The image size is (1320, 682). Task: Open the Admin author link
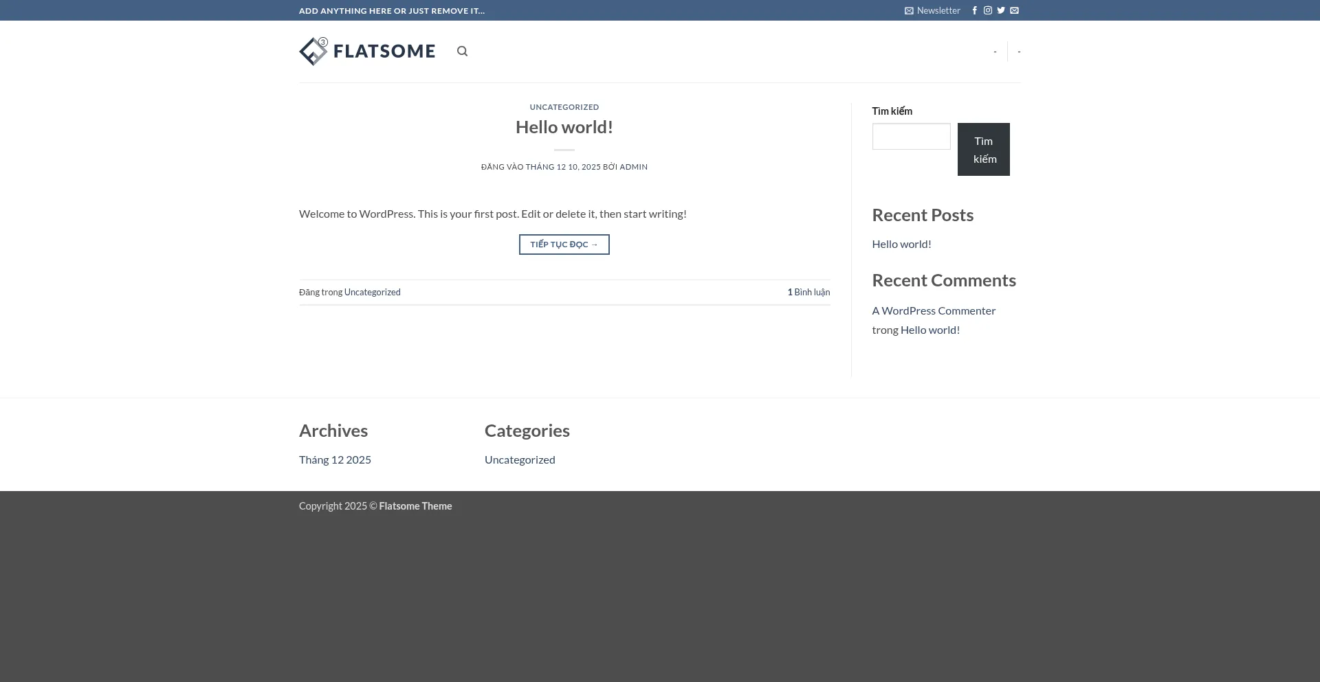pos(633,167)
